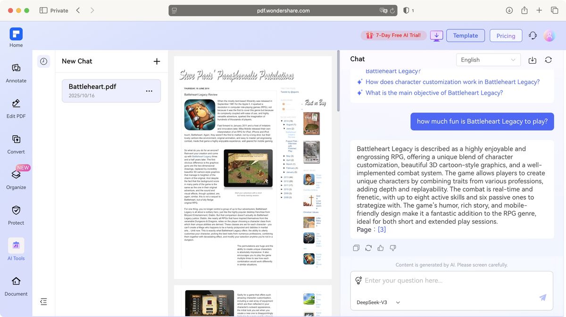Copy the AI response about Battleheart Legacy
Viewport: 566px width, 317px height.
356,248
